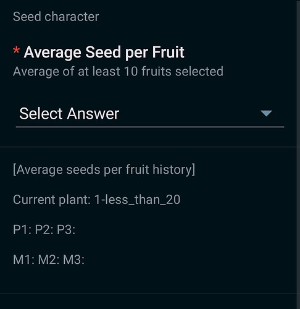
Task: Click the 'P3:' label
Action: tap(66, 229)
